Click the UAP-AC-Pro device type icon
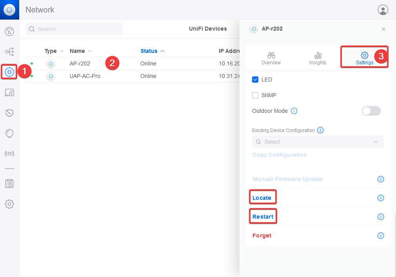This screenshot has width=396, height=277. [x=51, y=76]
